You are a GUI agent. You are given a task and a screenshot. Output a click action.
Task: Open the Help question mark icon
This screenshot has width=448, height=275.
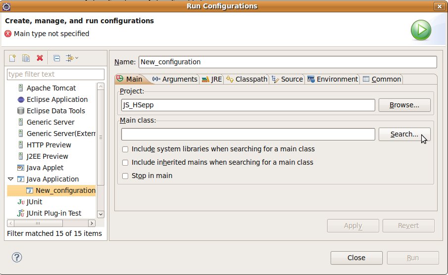coord(17,257)
